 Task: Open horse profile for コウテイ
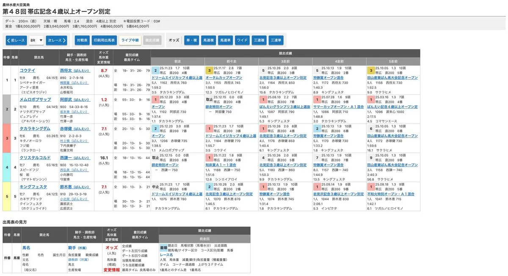click(28, 70)
